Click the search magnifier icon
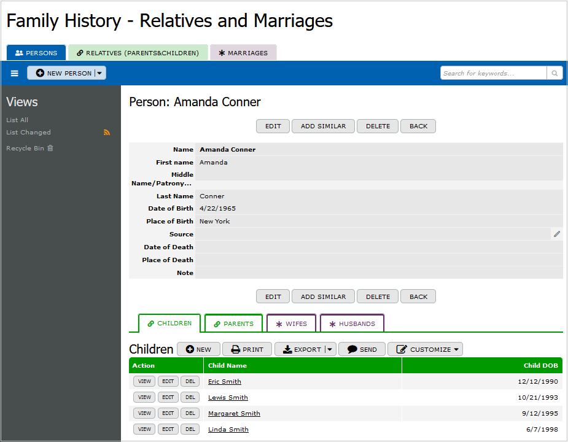 (x=554, y=73)
